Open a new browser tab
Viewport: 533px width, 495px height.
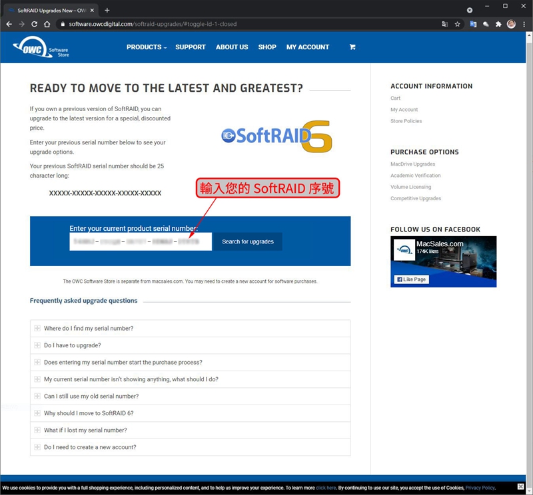click(x=107, y=10)
